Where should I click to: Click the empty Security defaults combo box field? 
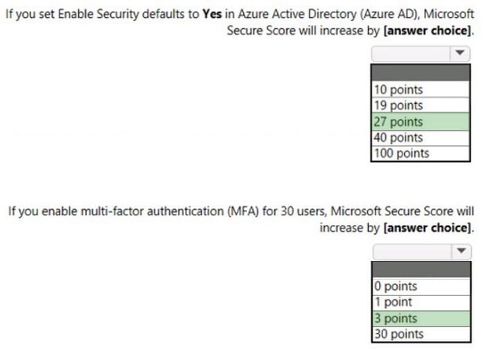coord(411,54)
